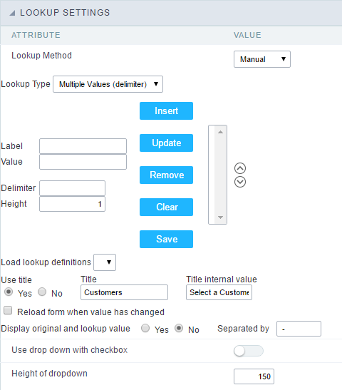Click Height of dropdown field showing 150
Image resolution: width=342 pixels, height=390 pixels.
click(x=254, y=376)
